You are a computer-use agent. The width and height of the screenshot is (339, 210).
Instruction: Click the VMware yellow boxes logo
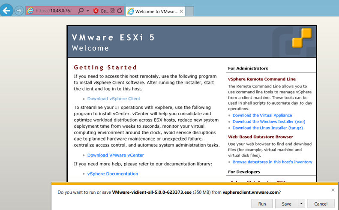pyautogui.click(x=302, y=38)
